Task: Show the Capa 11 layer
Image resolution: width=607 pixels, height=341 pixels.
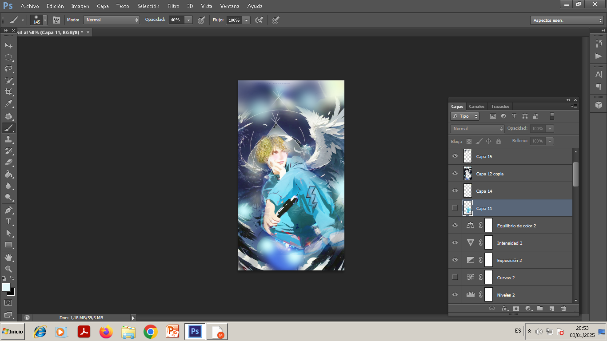Action: 455,208
